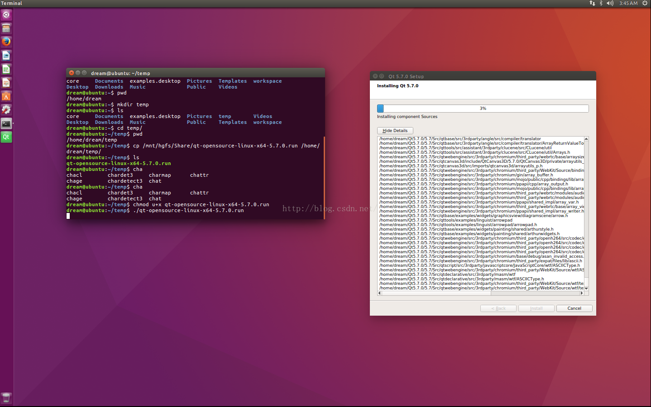Click the terminal window scrollbar

(x=324, y=177)
